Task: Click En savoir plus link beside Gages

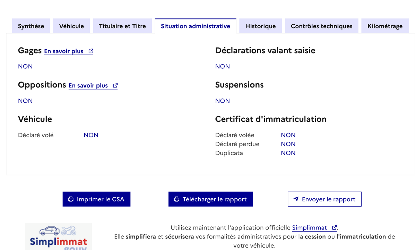Action: [64, 51]
